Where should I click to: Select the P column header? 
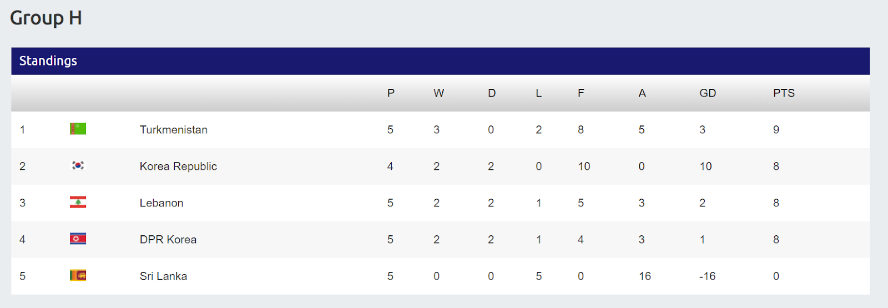click(x=391, y=93)
